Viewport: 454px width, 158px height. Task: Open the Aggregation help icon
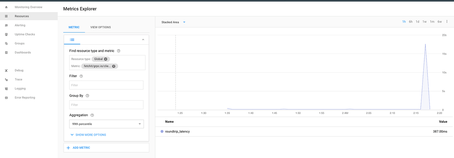[92, 115]
